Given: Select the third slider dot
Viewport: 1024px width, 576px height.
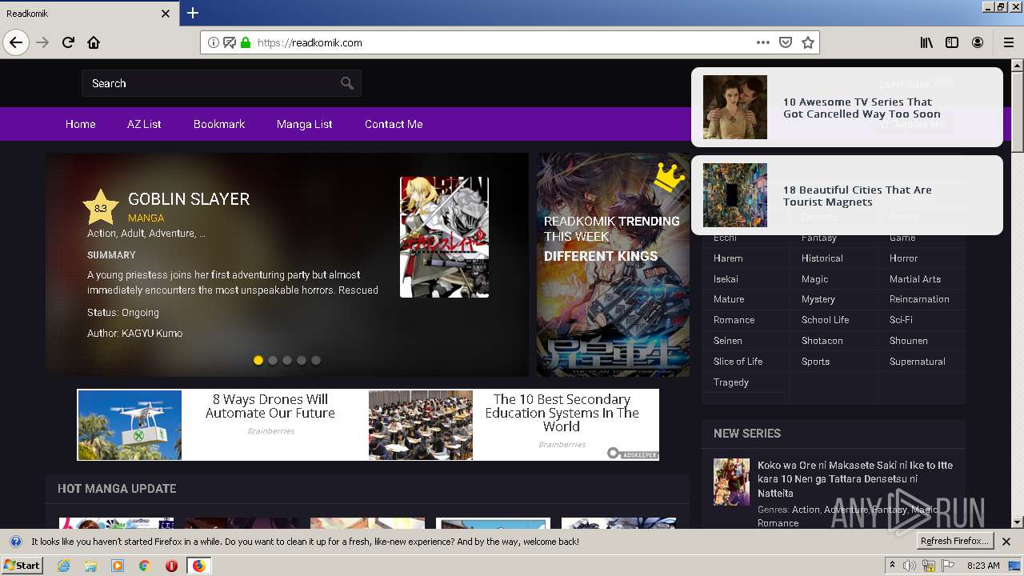Looking at the screenshot, I should coord(287,360).
